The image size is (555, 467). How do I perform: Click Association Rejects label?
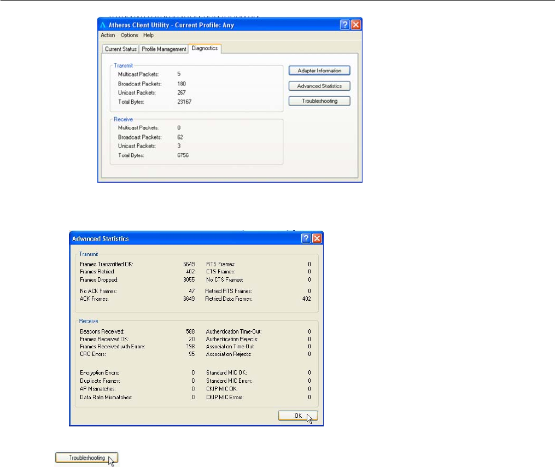pyautogui.click(x=229, y=354)
